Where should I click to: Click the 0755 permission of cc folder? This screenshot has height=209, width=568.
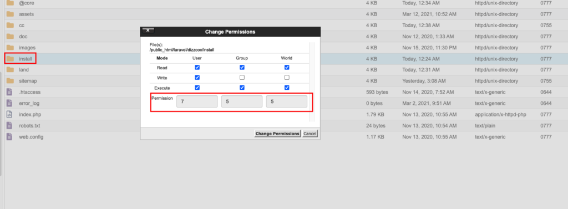pyautogui.click(x=546, y=26)
